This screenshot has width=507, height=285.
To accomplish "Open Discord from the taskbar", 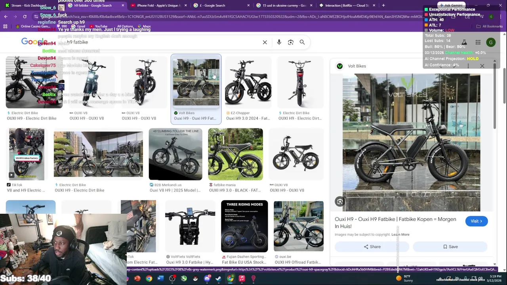I will (x=207, y=279).
